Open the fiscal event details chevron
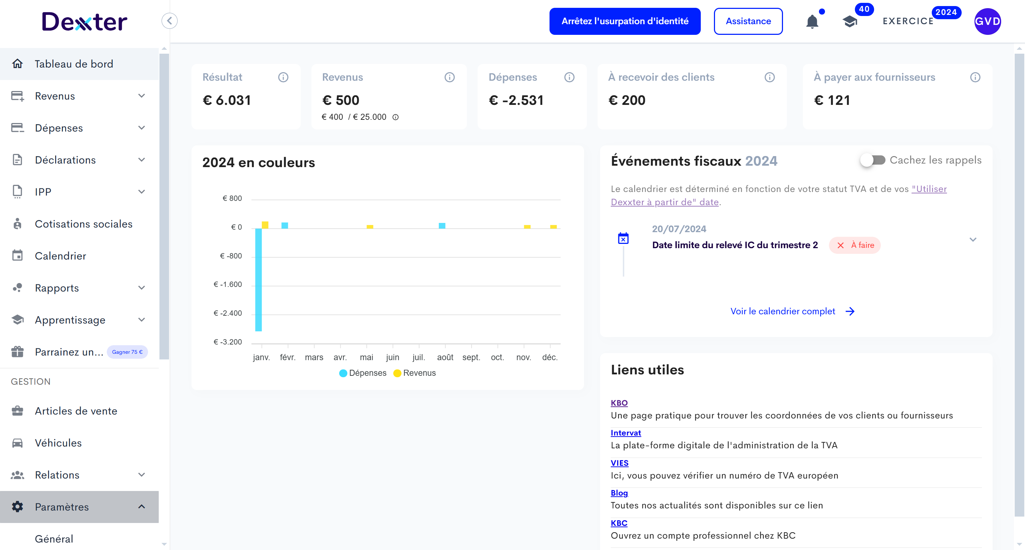 coord(973,240)
